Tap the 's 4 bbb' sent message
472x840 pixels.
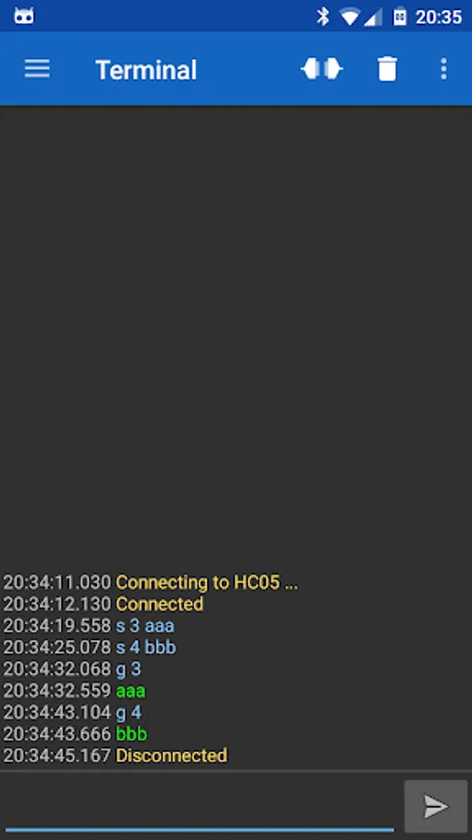coord(146,648)
